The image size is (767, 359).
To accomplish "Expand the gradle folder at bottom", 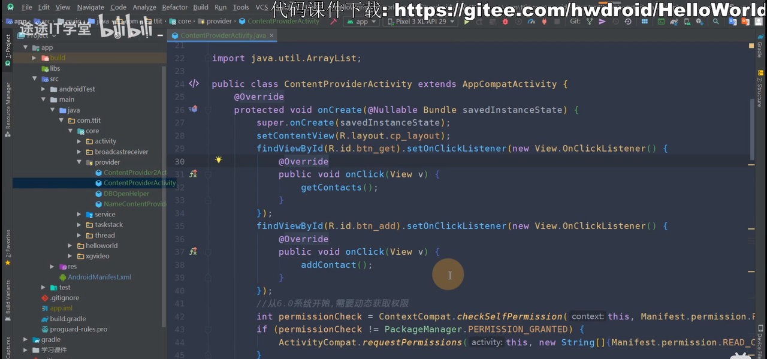I will 26,340.
